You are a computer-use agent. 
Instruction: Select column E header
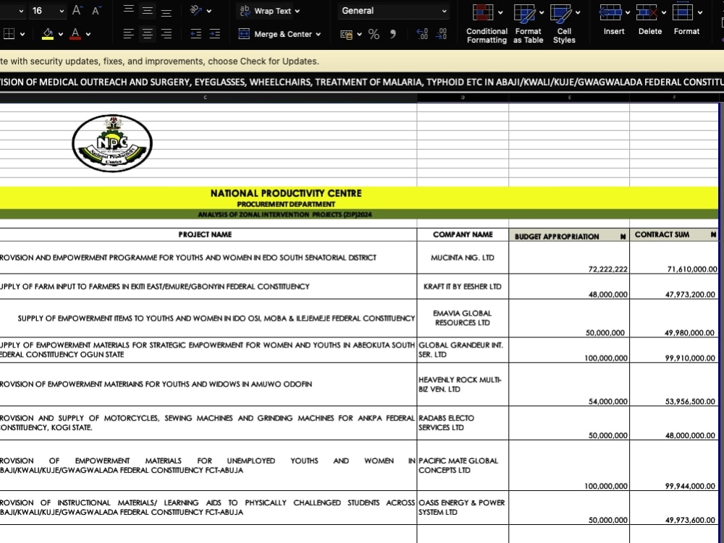pos(569,98)
